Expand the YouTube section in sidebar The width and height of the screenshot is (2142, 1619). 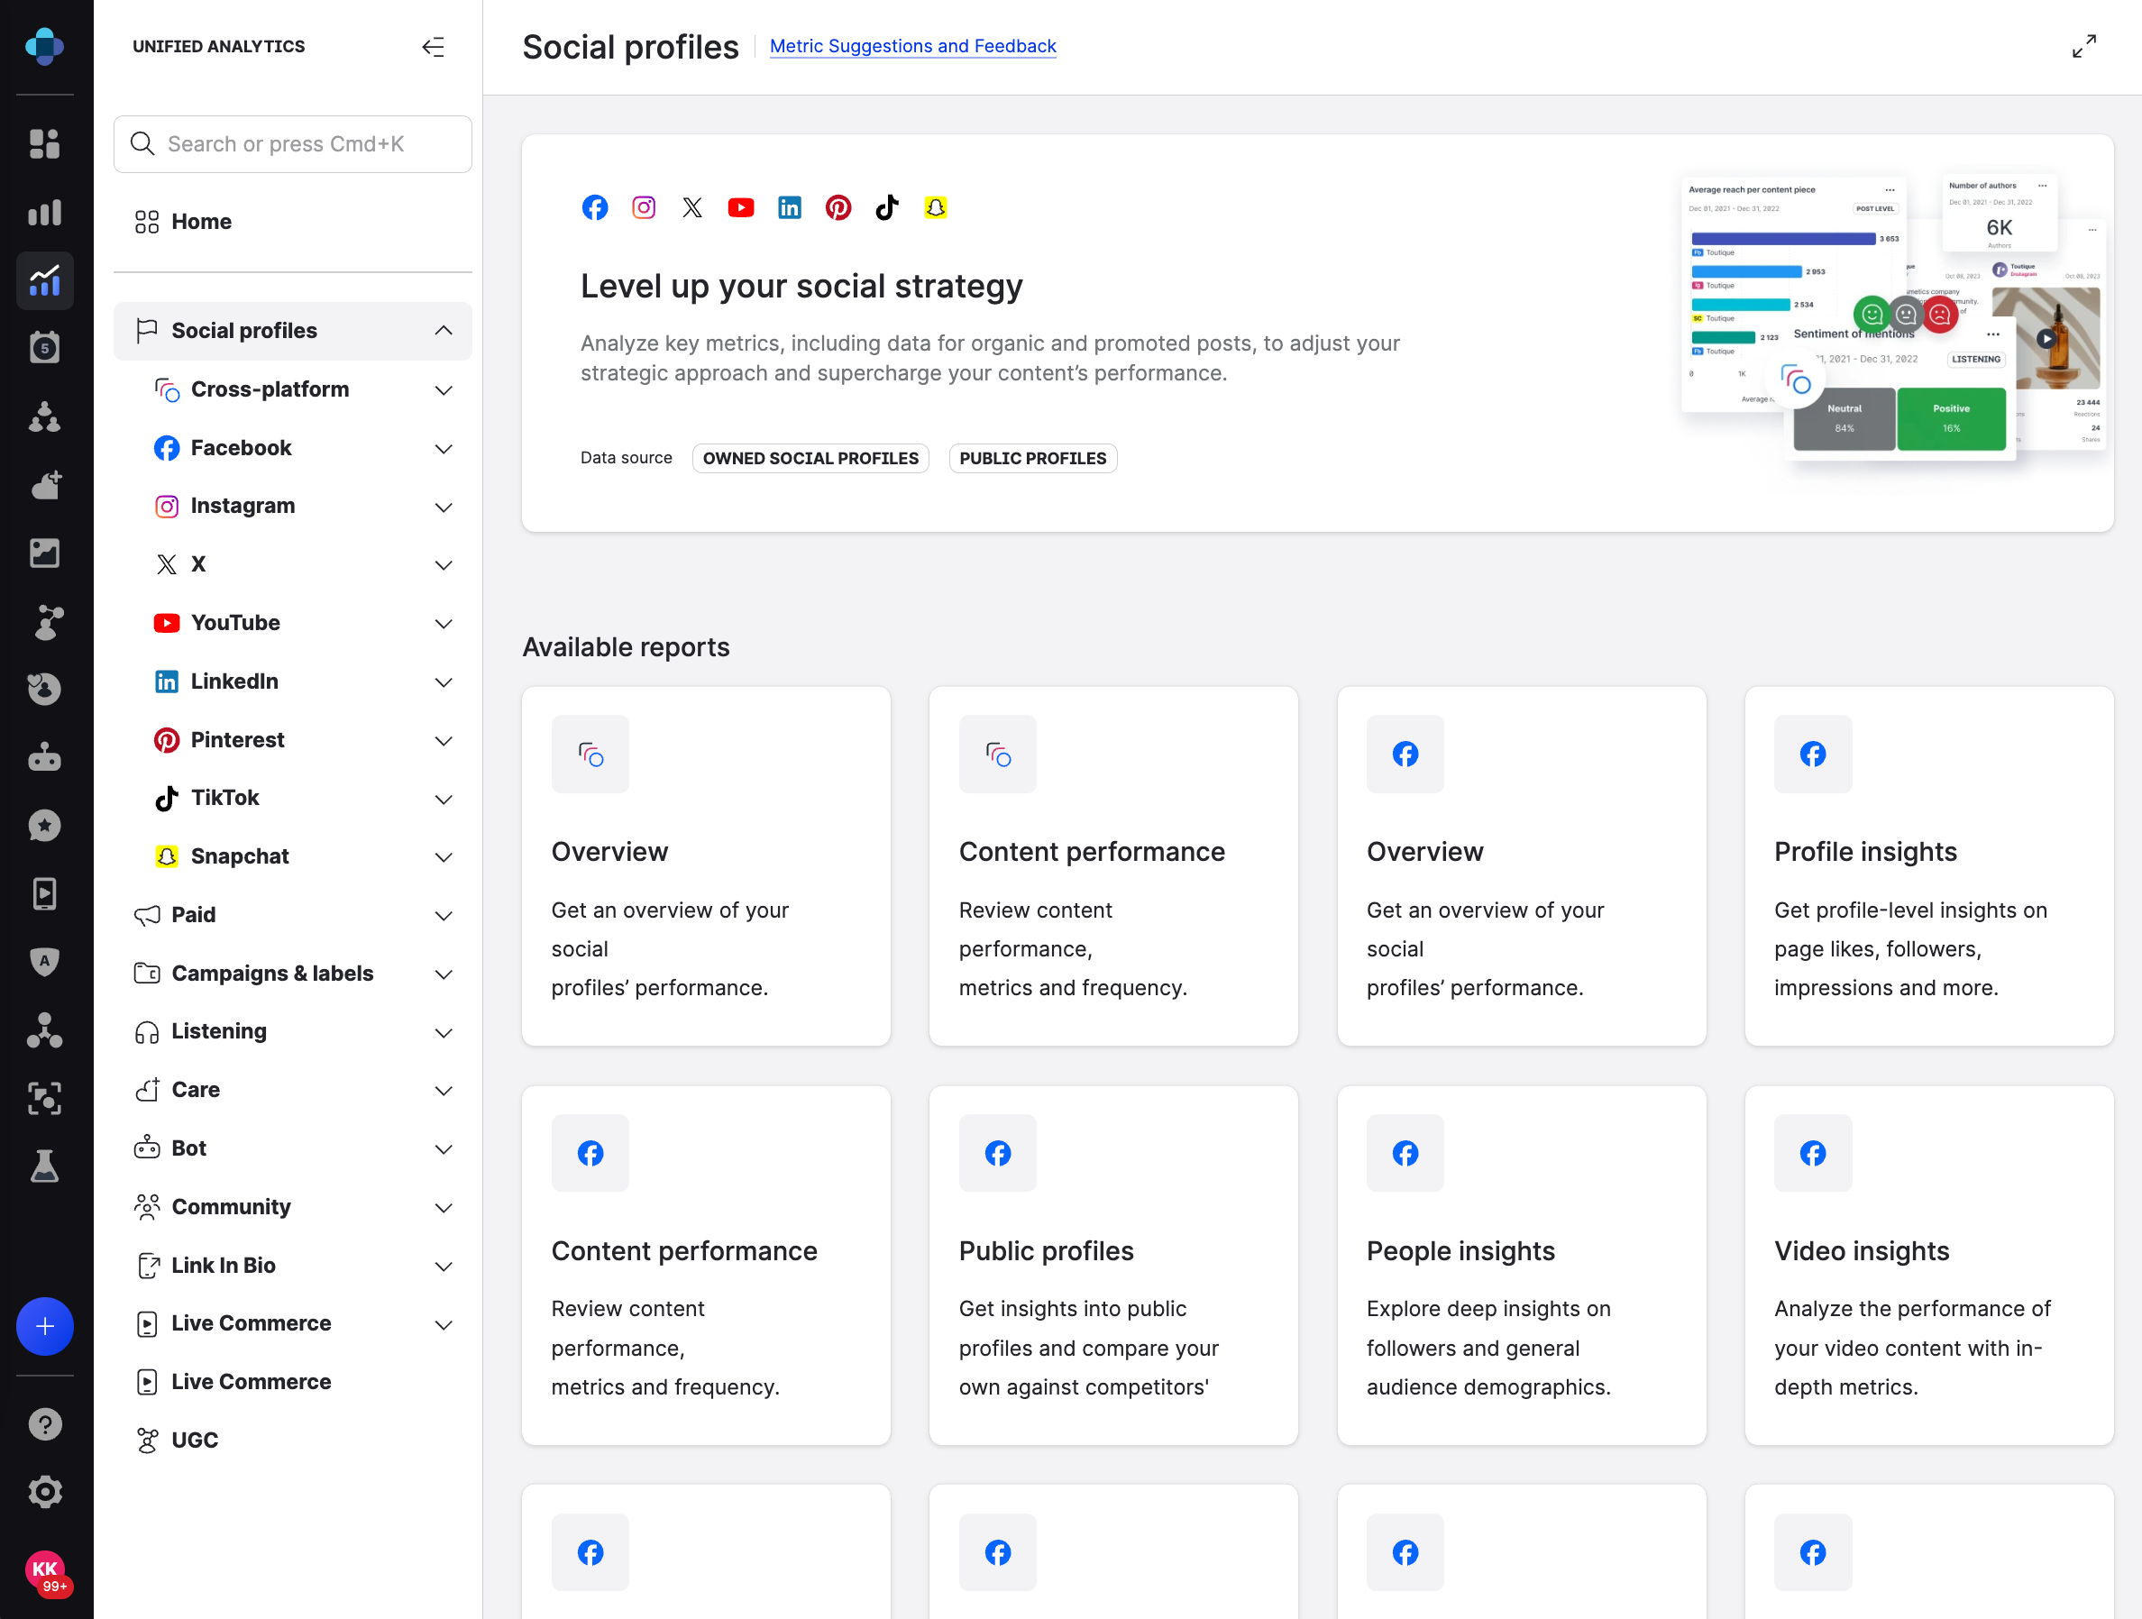444,624
